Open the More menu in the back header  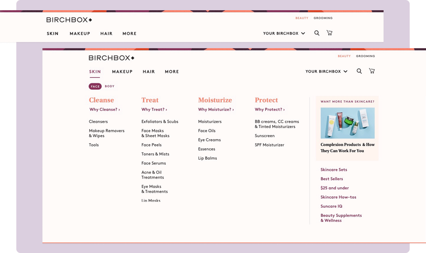(129, 34)
